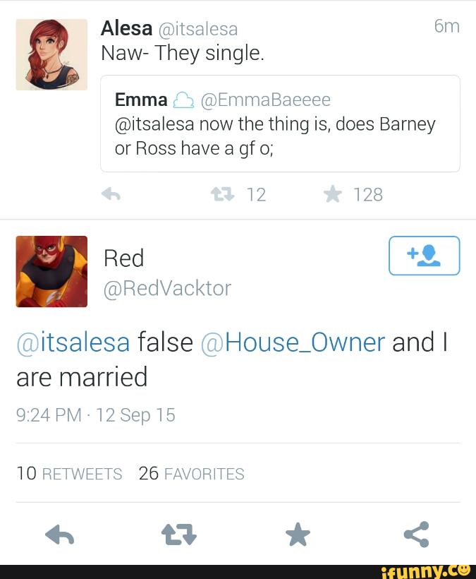Reply to Alesa's tweet with arrow icon
This screenshot has height=579, width=476.
[111, 194]
